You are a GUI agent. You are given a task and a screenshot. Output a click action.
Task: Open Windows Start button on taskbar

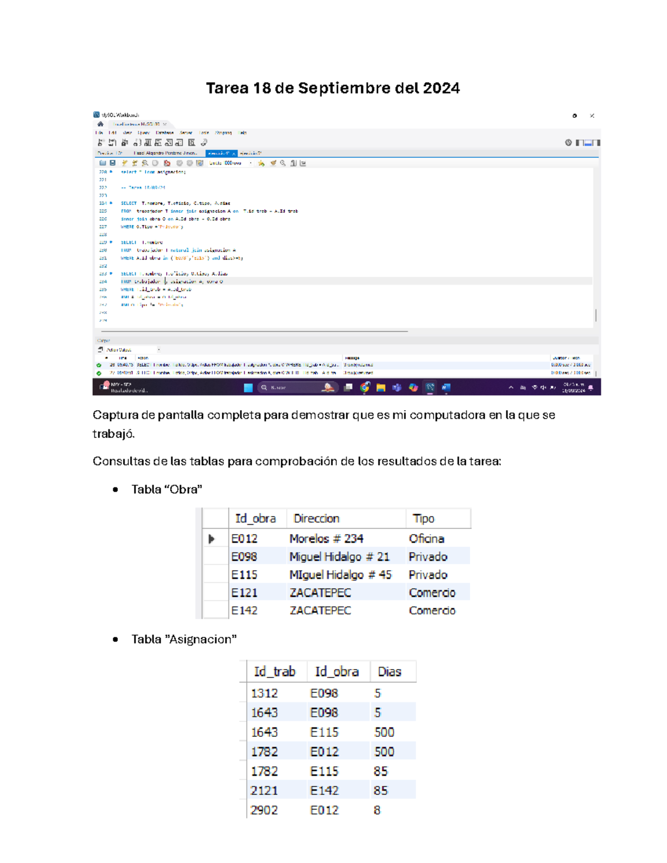tap(248, 387)
